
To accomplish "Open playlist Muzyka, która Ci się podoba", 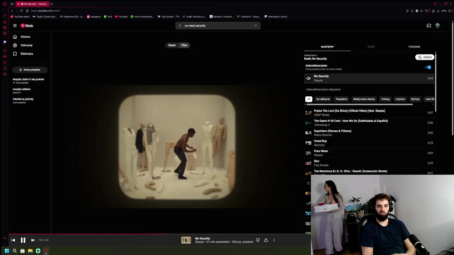I will pyautogui.click(x=28, y=81).
